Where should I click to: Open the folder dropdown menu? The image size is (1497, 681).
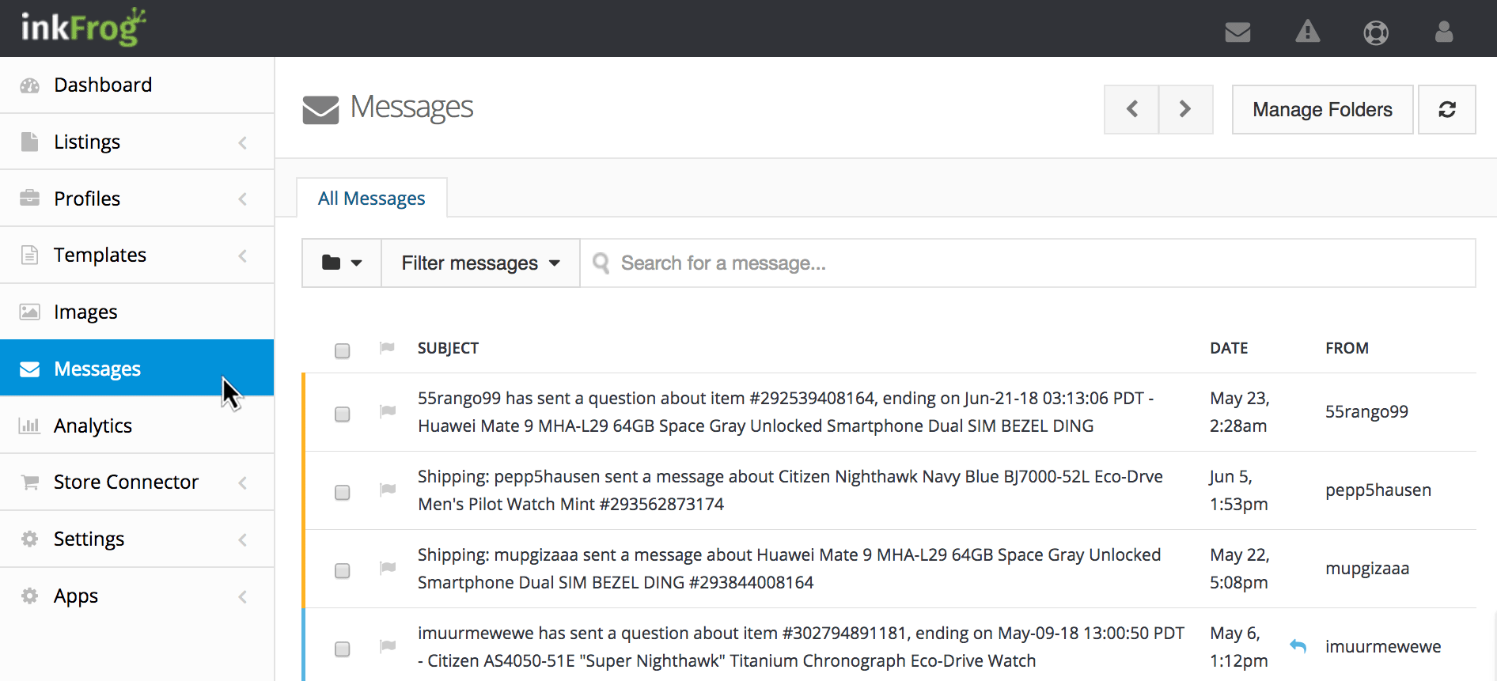pyautogui.click(x=342, y=263)
